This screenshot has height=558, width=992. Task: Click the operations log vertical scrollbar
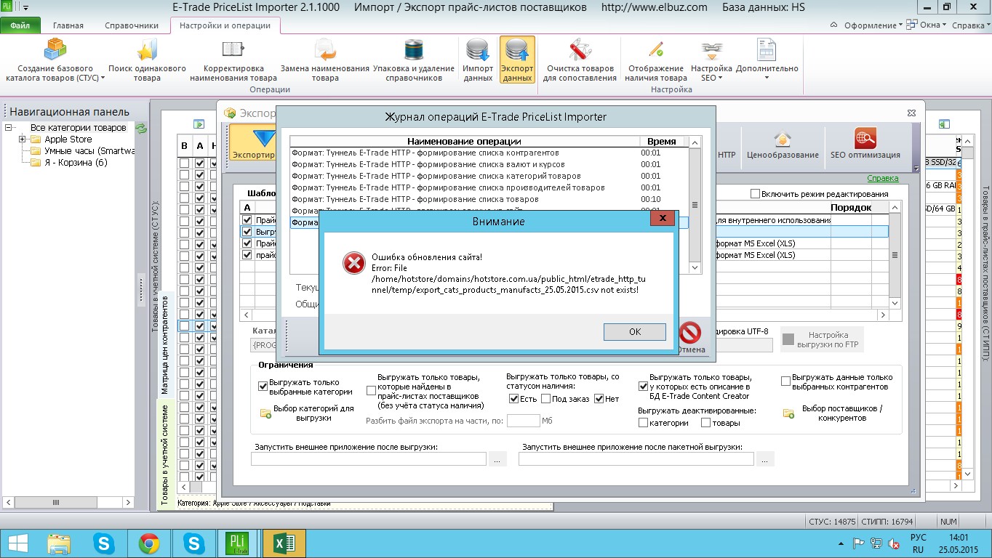coord(695,205)
